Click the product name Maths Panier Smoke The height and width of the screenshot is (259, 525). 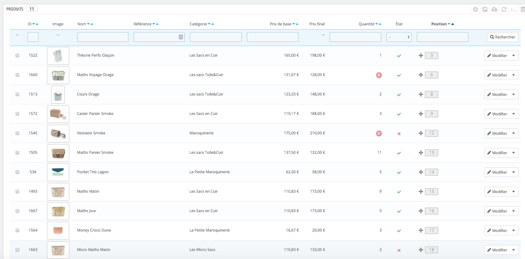point(95,153)
